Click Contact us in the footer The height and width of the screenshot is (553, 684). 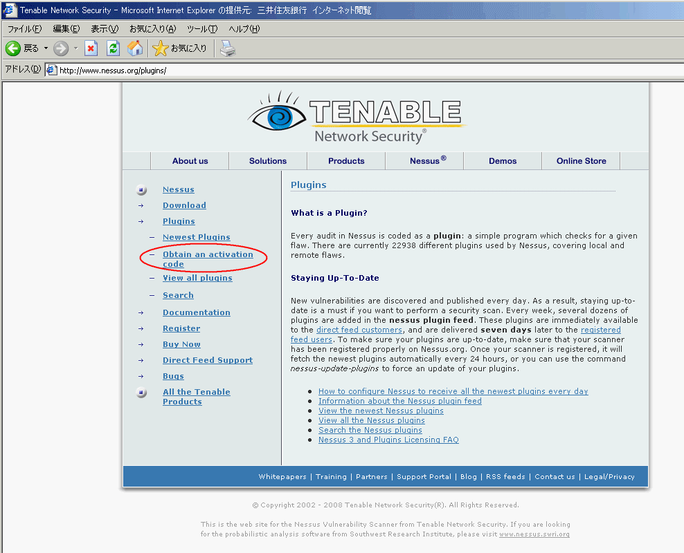pyautogui.click(x=555, y=476)
